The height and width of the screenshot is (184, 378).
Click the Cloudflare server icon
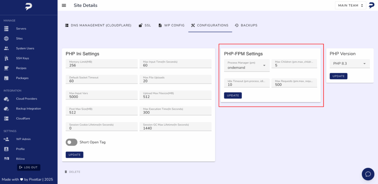[6, 118]
